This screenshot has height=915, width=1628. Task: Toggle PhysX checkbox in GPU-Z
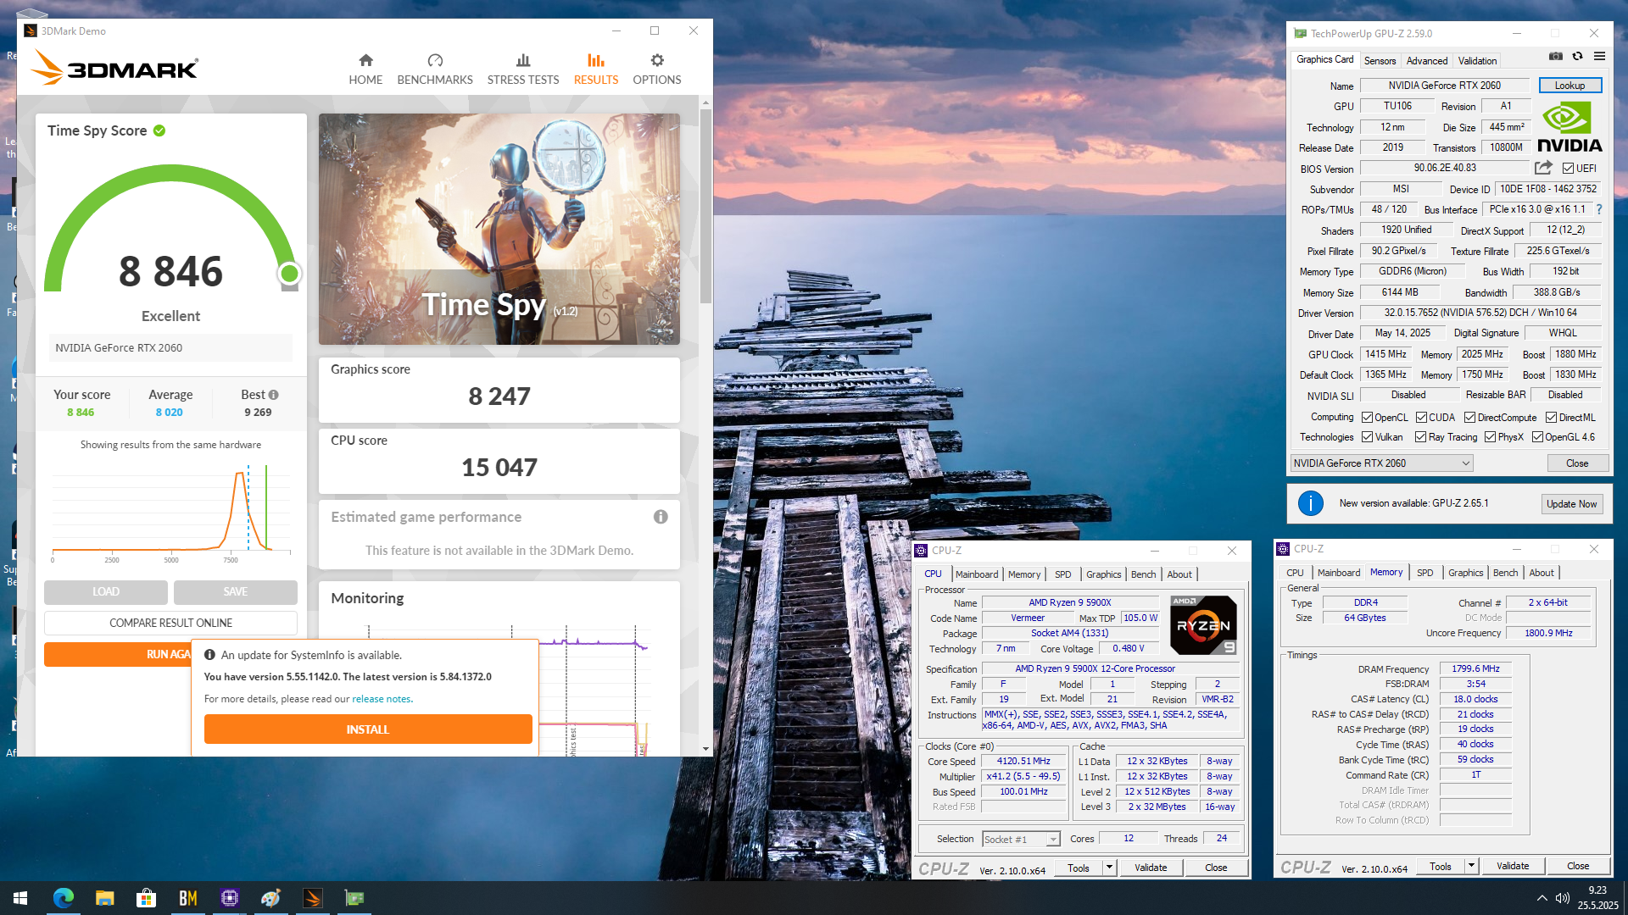click(1490, 437)
